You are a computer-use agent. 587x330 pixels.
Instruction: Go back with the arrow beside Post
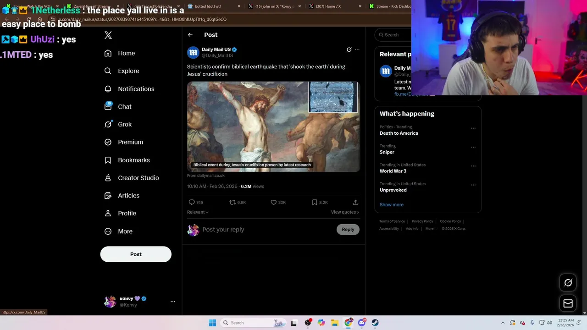point(190,35)
